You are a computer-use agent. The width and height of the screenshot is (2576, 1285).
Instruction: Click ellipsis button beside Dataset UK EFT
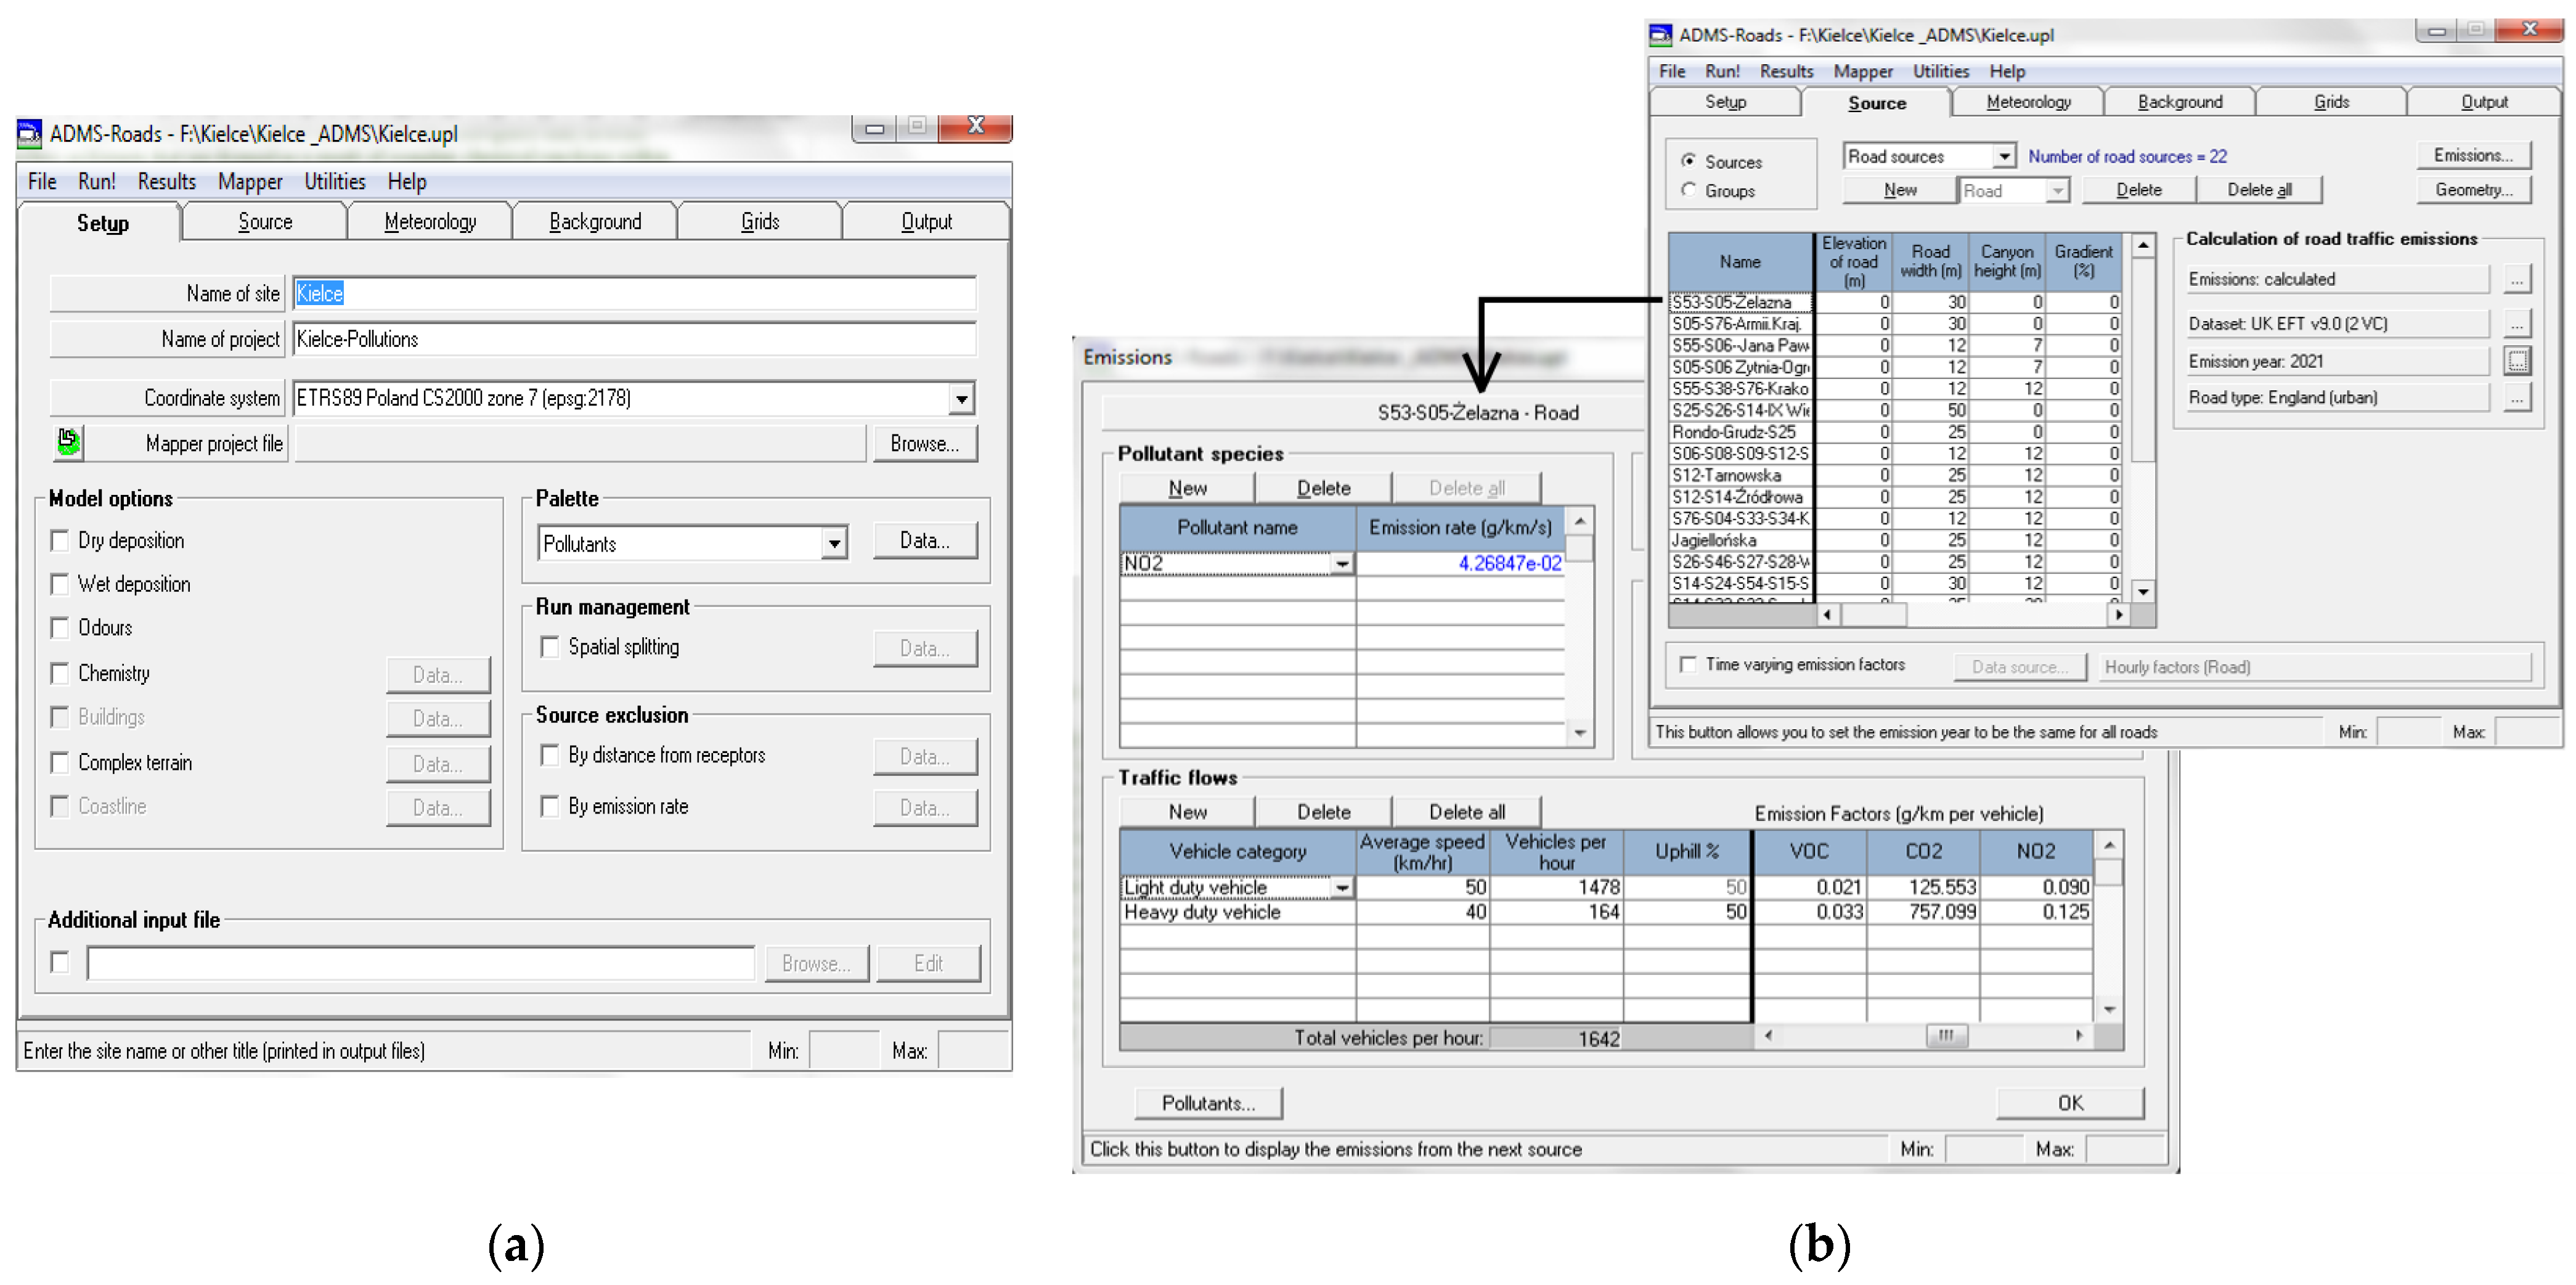2517,323
